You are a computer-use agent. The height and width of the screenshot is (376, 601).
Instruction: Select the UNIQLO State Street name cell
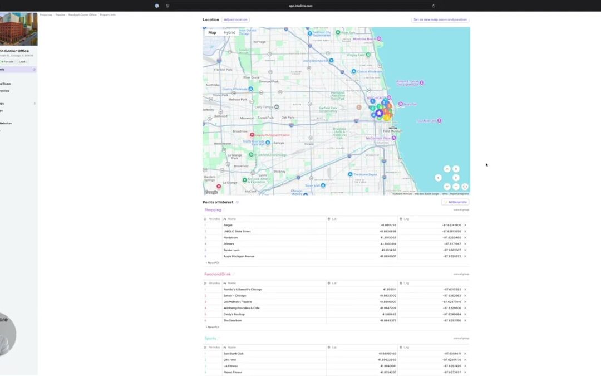274,231
